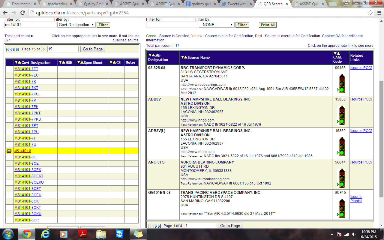
Task: Jump to last page of the designation list
Action: click(18, 49)
